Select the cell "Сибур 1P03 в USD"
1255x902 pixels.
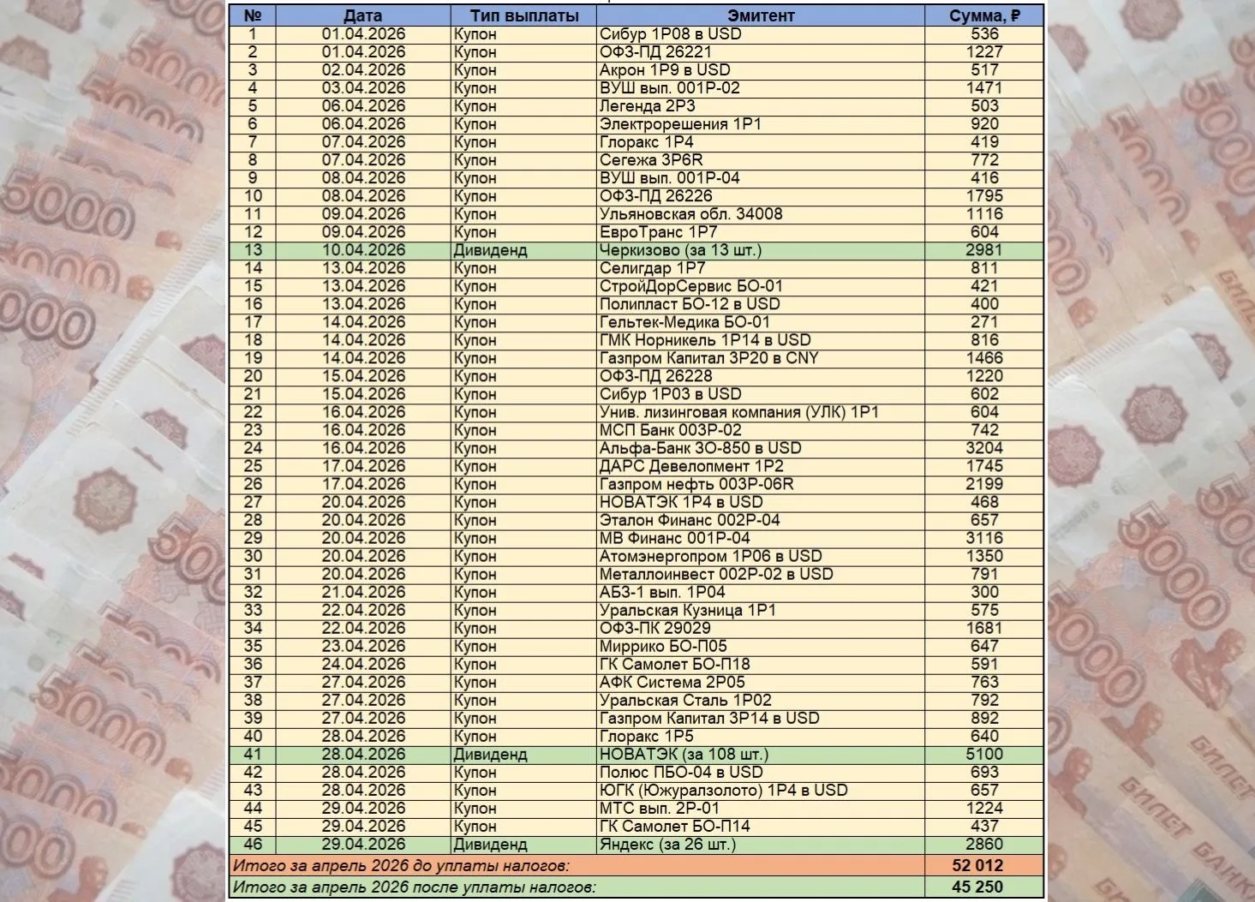coord(761,394)
